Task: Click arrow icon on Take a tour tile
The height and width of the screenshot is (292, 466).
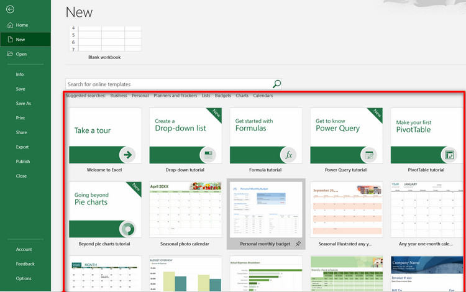Action: point(127,155)
